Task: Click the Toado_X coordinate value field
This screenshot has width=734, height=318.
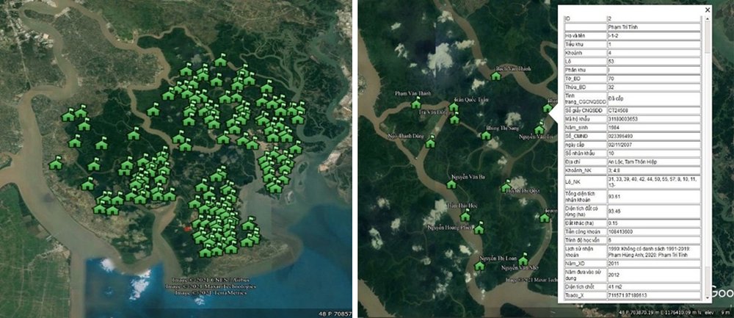Action: pyautogui.click(x=653, y=295)
